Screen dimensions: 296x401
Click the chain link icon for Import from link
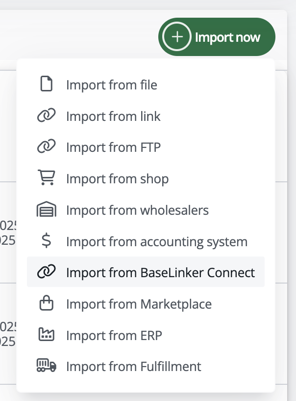pyautogui.click(x=46, y=116)
